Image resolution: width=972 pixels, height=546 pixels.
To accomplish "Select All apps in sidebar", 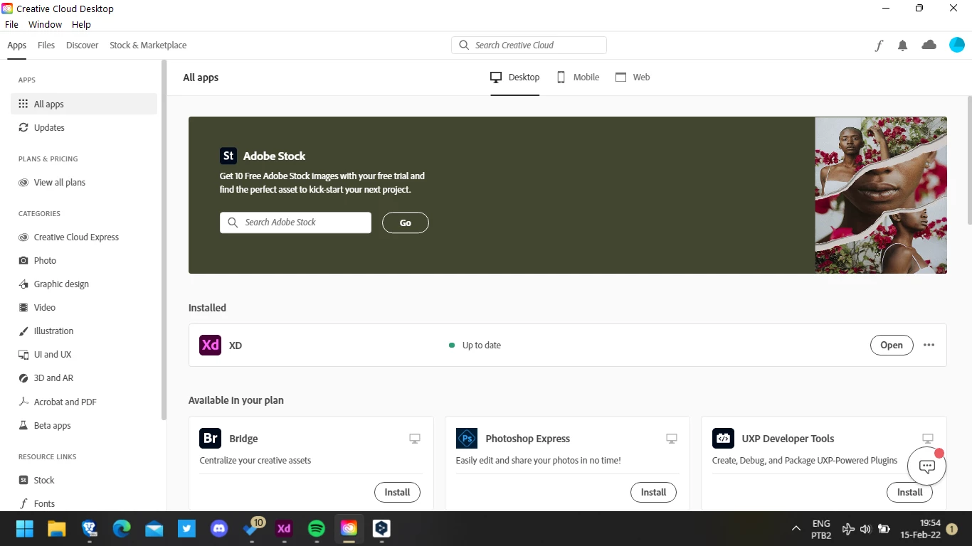I will pos(84,104).
